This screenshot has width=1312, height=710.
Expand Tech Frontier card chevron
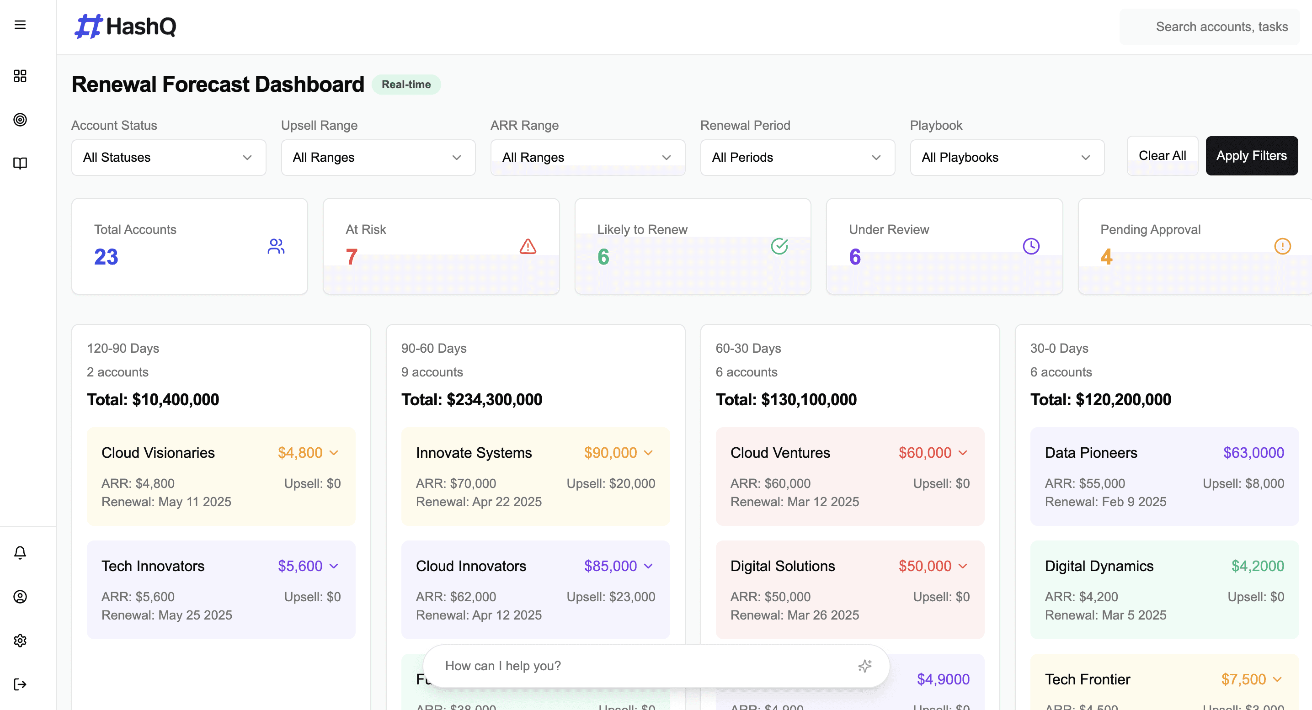[x=1277, y=679]
